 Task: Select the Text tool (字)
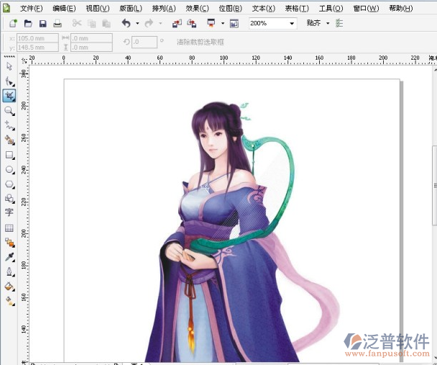pos(9,212)
